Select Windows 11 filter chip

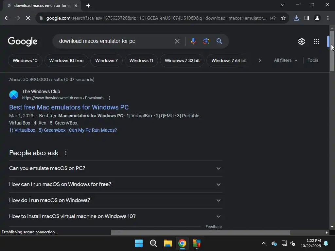click(x=141, y=60)
